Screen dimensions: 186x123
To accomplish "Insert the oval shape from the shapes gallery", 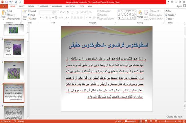I will click(x=130, y=11).
